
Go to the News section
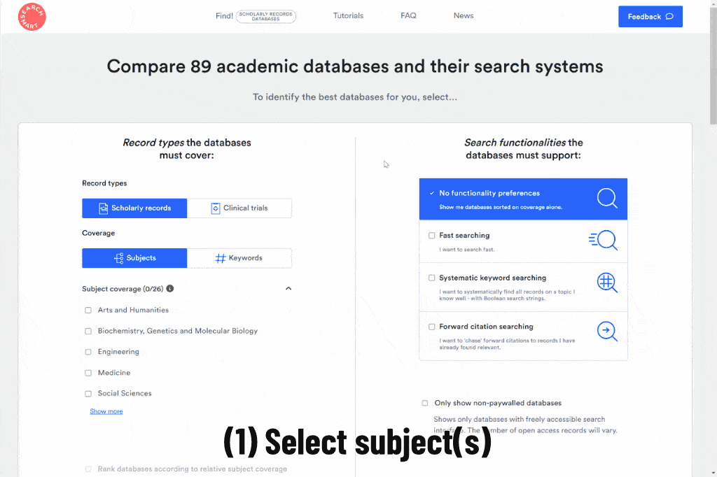point(463,15)
